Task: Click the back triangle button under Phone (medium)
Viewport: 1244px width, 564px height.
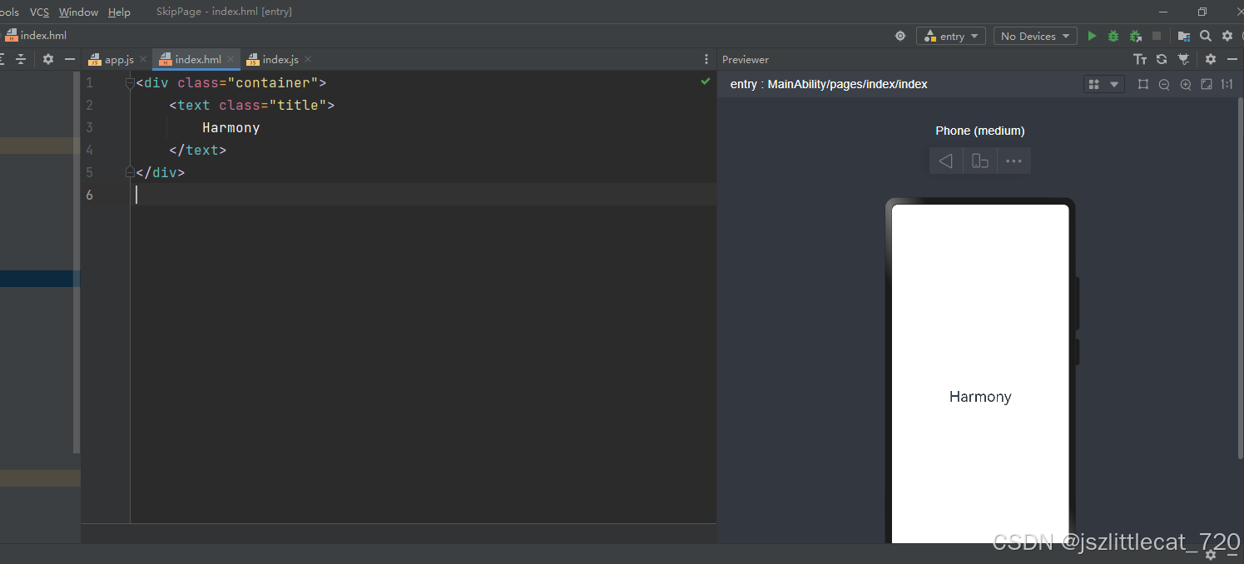Action: click(946, 161)
